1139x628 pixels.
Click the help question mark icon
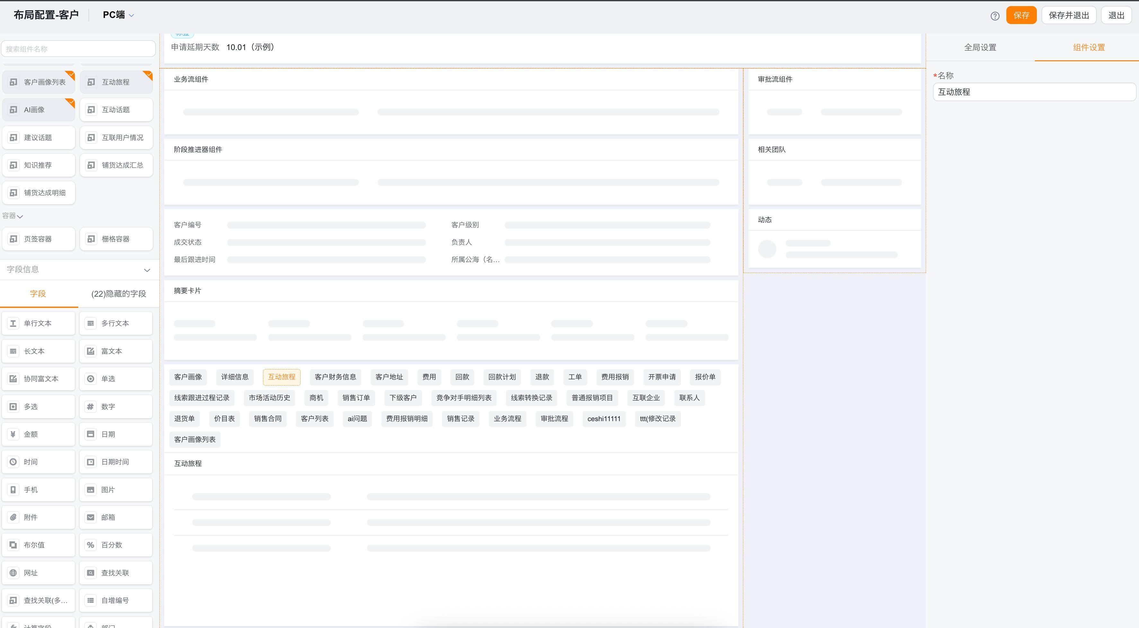click(995, 16)
